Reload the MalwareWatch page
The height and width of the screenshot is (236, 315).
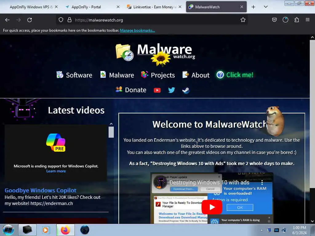tap(30, 20)
